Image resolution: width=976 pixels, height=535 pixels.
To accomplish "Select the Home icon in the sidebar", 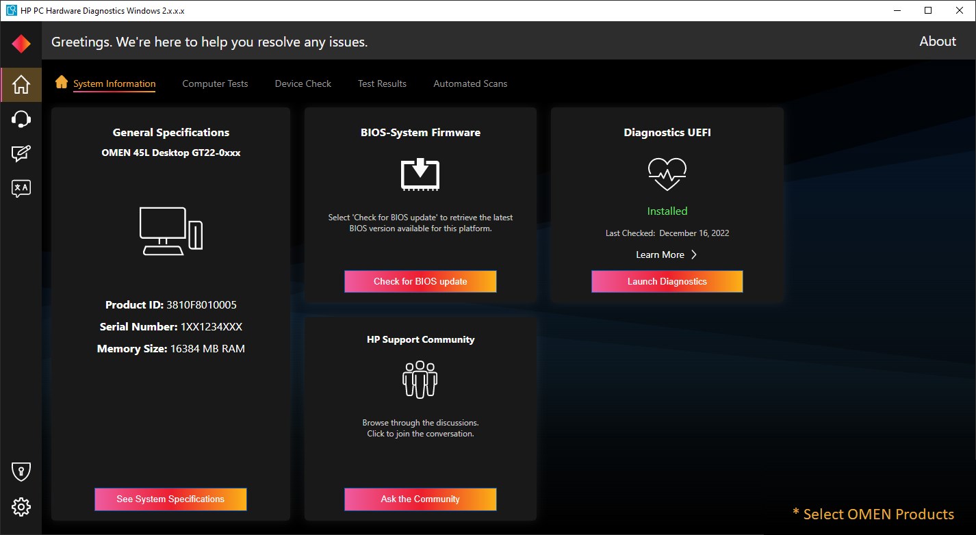I will pos(21,83).
